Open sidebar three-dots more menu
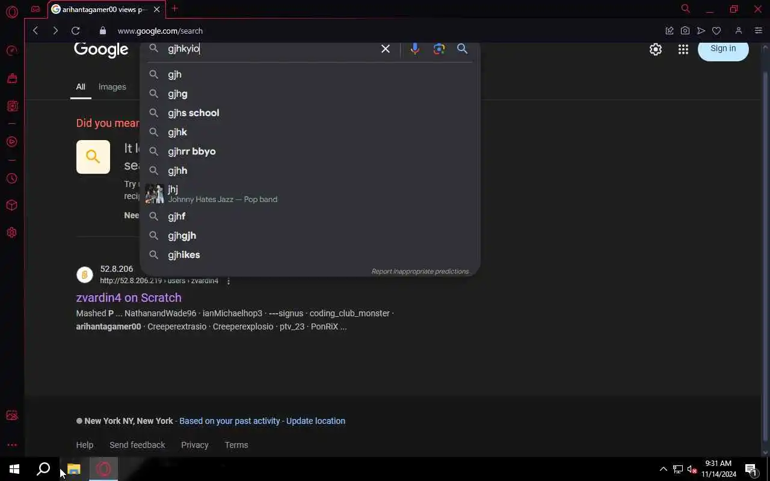The image size is (770, 481). point(11,445)
